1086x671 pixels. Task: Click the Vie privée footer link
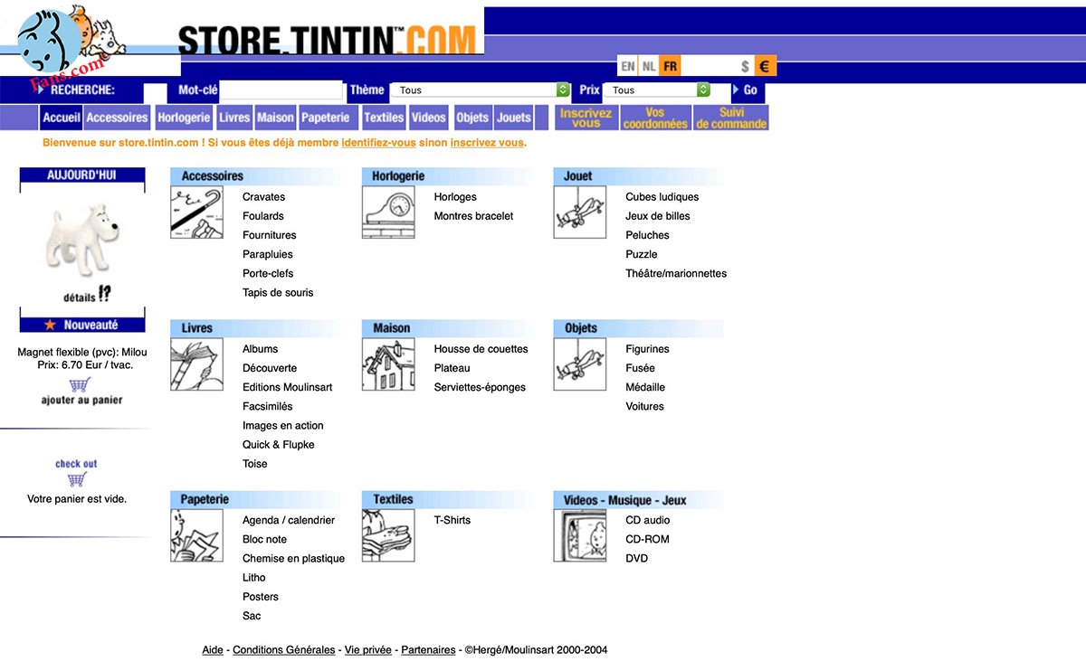[x=368, y=650]
